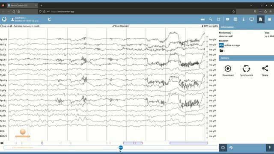Screen dimensions: 274x154
Task: Select the info tab at panel bottom
Action: (x=223, y=148)
